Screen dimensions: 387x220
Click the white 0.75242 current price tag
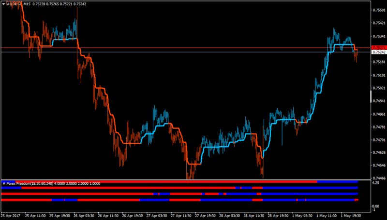click(379, 52)
